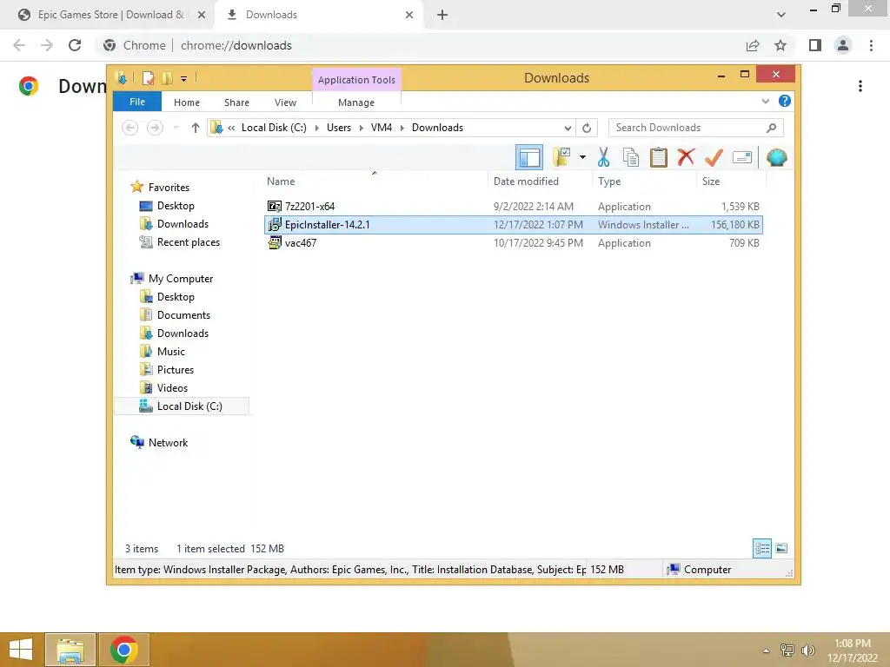The image size is (890, 667).
Task: Open the File ribbon tab
Action: coord(137,102)
